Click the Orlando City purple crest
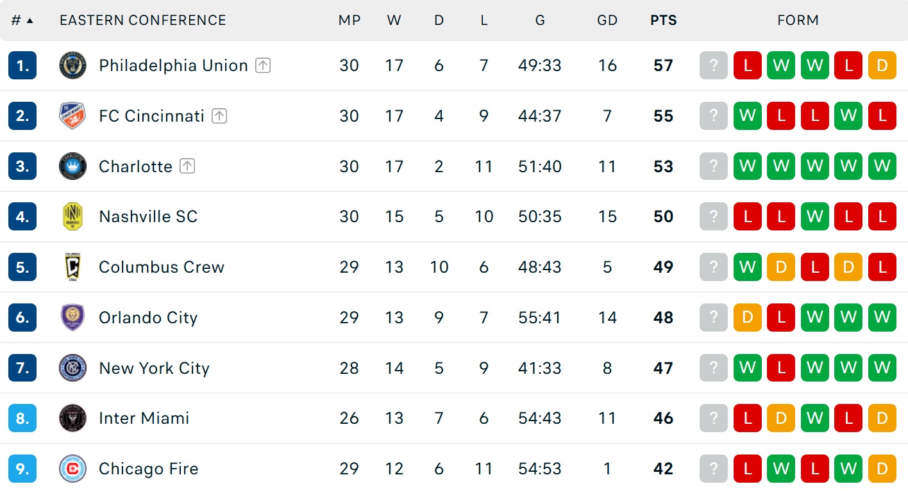The height and width of the screenshot is (491, 908). point(72,318)
